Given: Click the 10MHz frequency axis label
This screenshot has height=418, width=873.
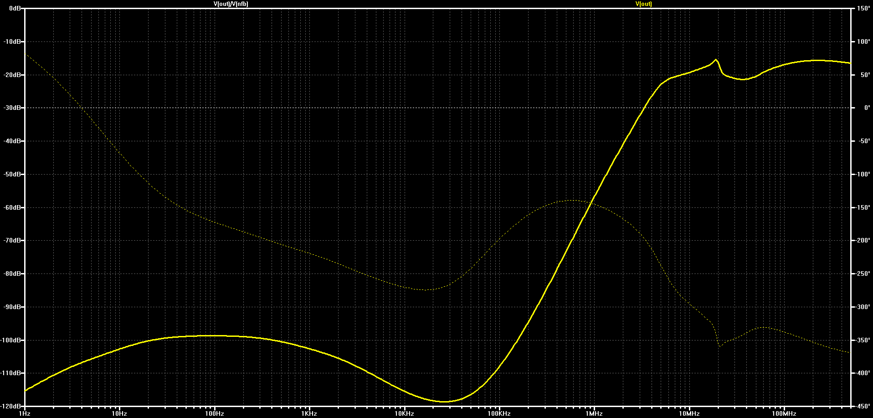Looking at the screenshot, I should pos(689,414).
